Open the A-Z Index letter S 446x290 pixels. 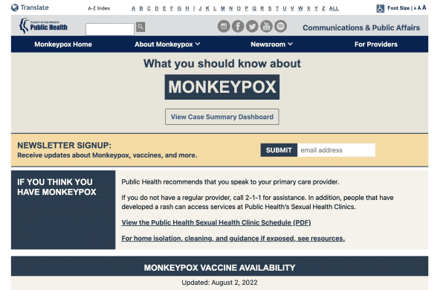pyautogui.click(x=270, y=8)
